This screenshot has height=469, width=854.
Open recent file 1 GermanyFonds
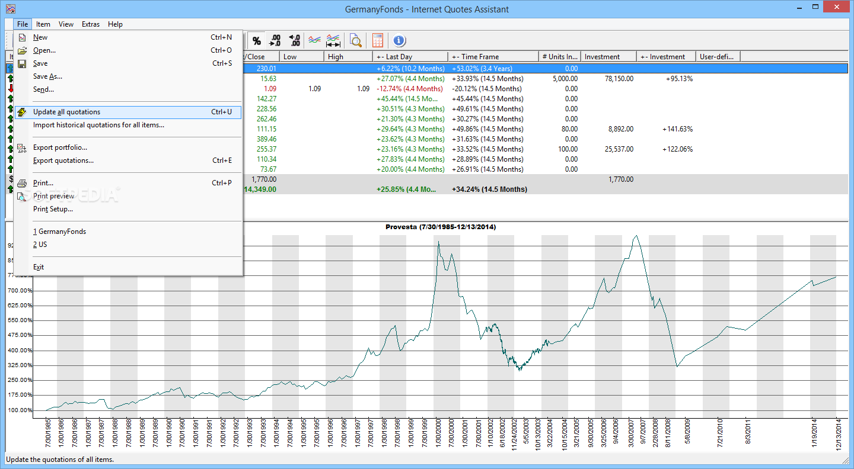coord(129,232)
